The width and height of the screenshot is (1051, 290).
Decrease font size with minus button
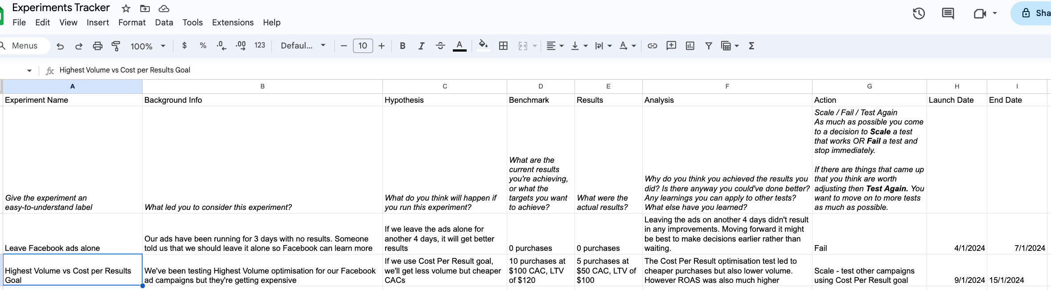344,46
